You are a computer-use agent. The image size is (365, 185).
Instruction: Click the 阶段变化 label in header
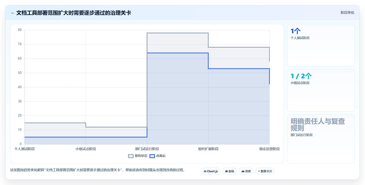348,12
